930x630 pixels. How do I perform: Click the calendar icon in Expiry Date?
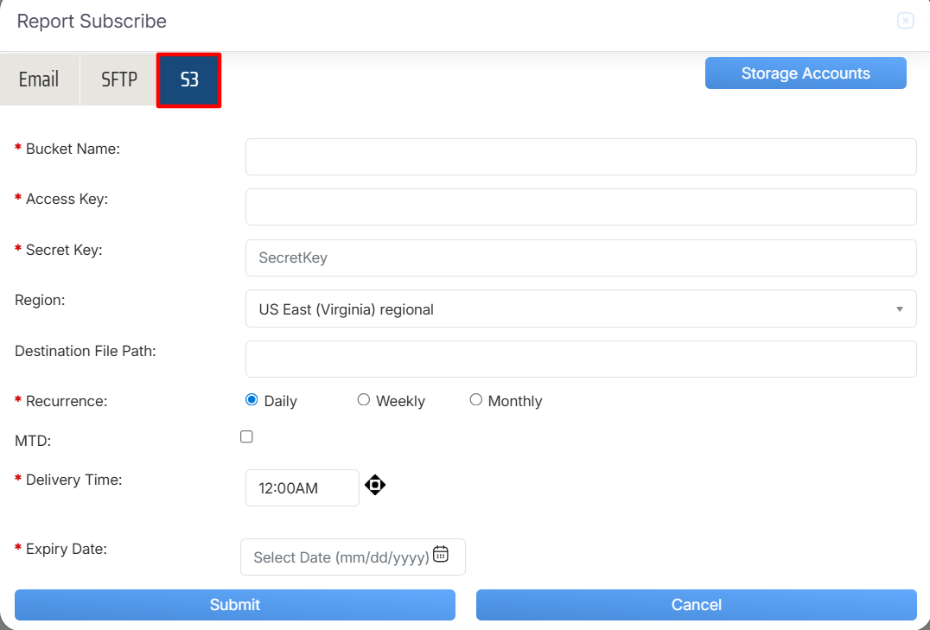pos(441,555)
